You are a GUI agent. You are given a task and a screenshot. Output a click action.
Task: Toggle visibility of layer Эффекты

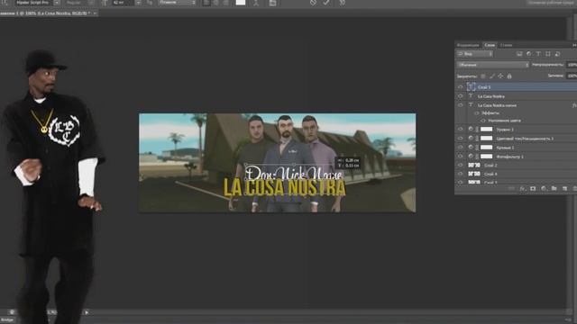(477, 113)
